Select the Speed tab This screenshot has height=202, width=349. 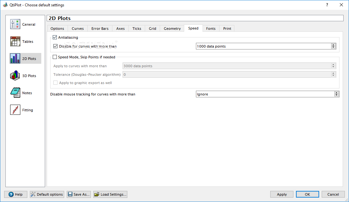pyautogui.click(x=193, y=28)
